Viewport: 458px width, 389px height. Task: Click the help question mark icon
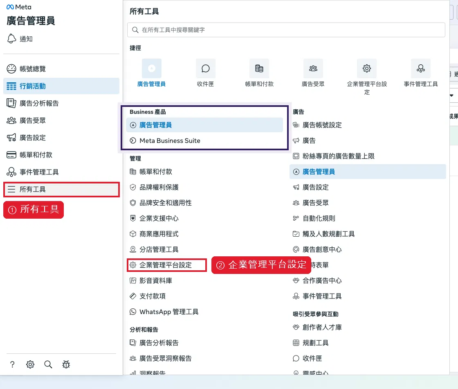(x=12, y=364)
